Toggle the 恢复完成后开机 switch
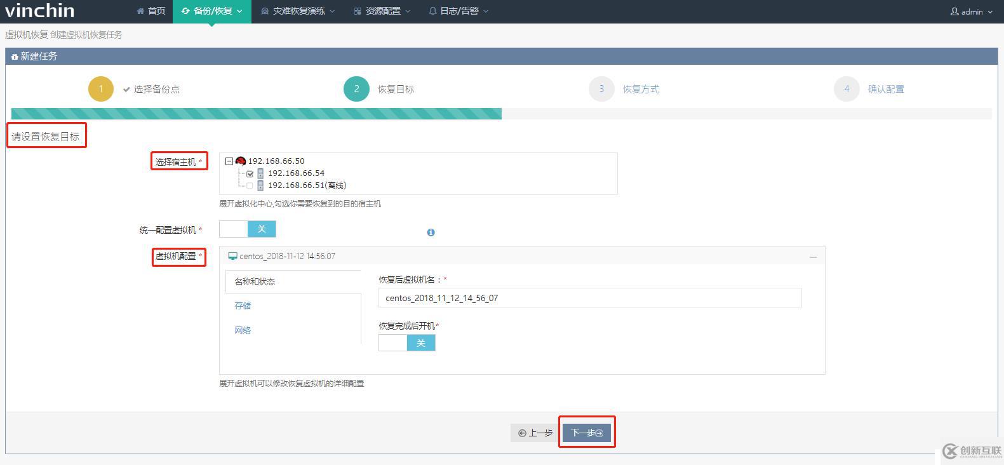1004x465 pixels. [x=407, y=343]
